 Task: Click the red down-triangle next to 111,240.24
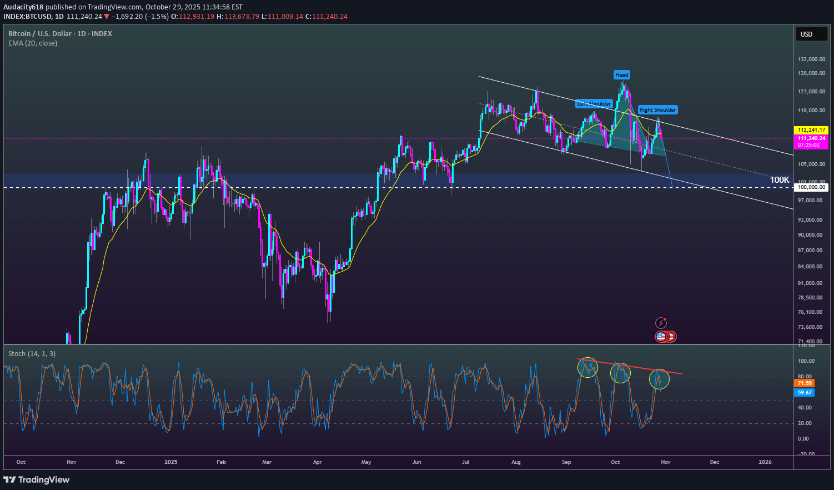[105, 17]
